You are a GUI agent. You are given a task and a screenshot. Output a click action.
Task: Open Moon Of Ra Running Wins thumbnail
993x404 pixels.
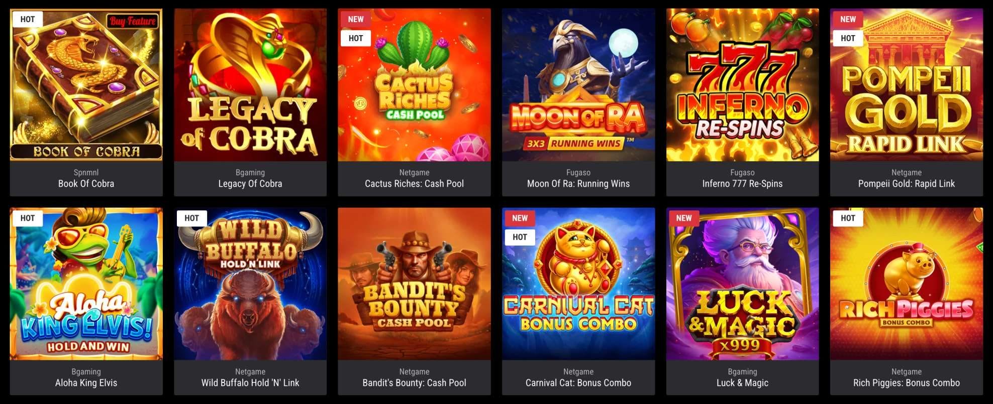tap(578, 85)
